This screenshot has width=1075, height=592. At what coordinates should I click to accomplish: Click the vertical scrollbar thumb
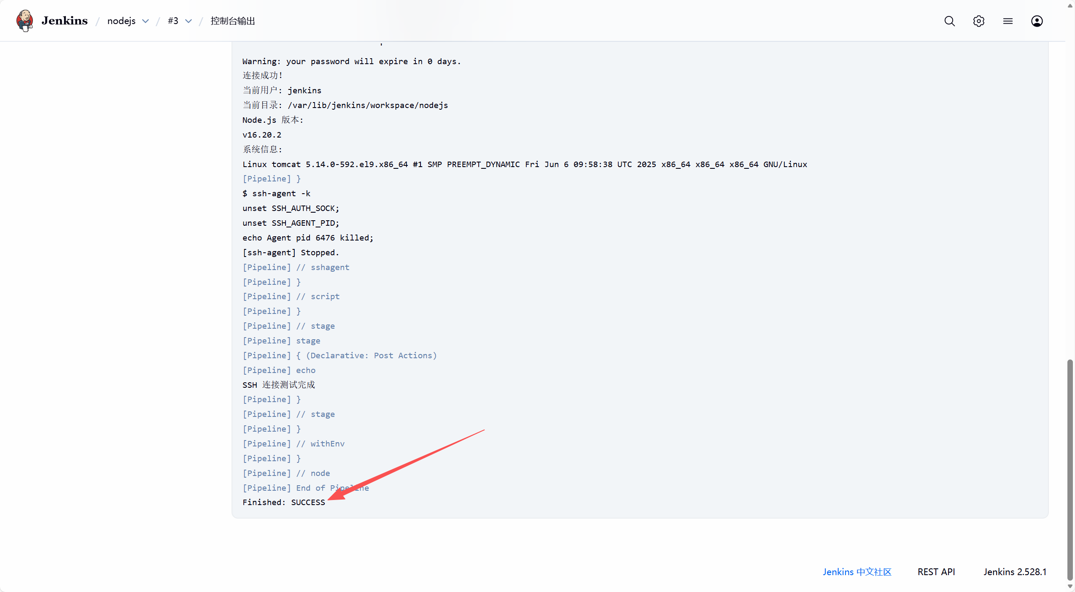pyautogui.click(x=1070, y=468)
